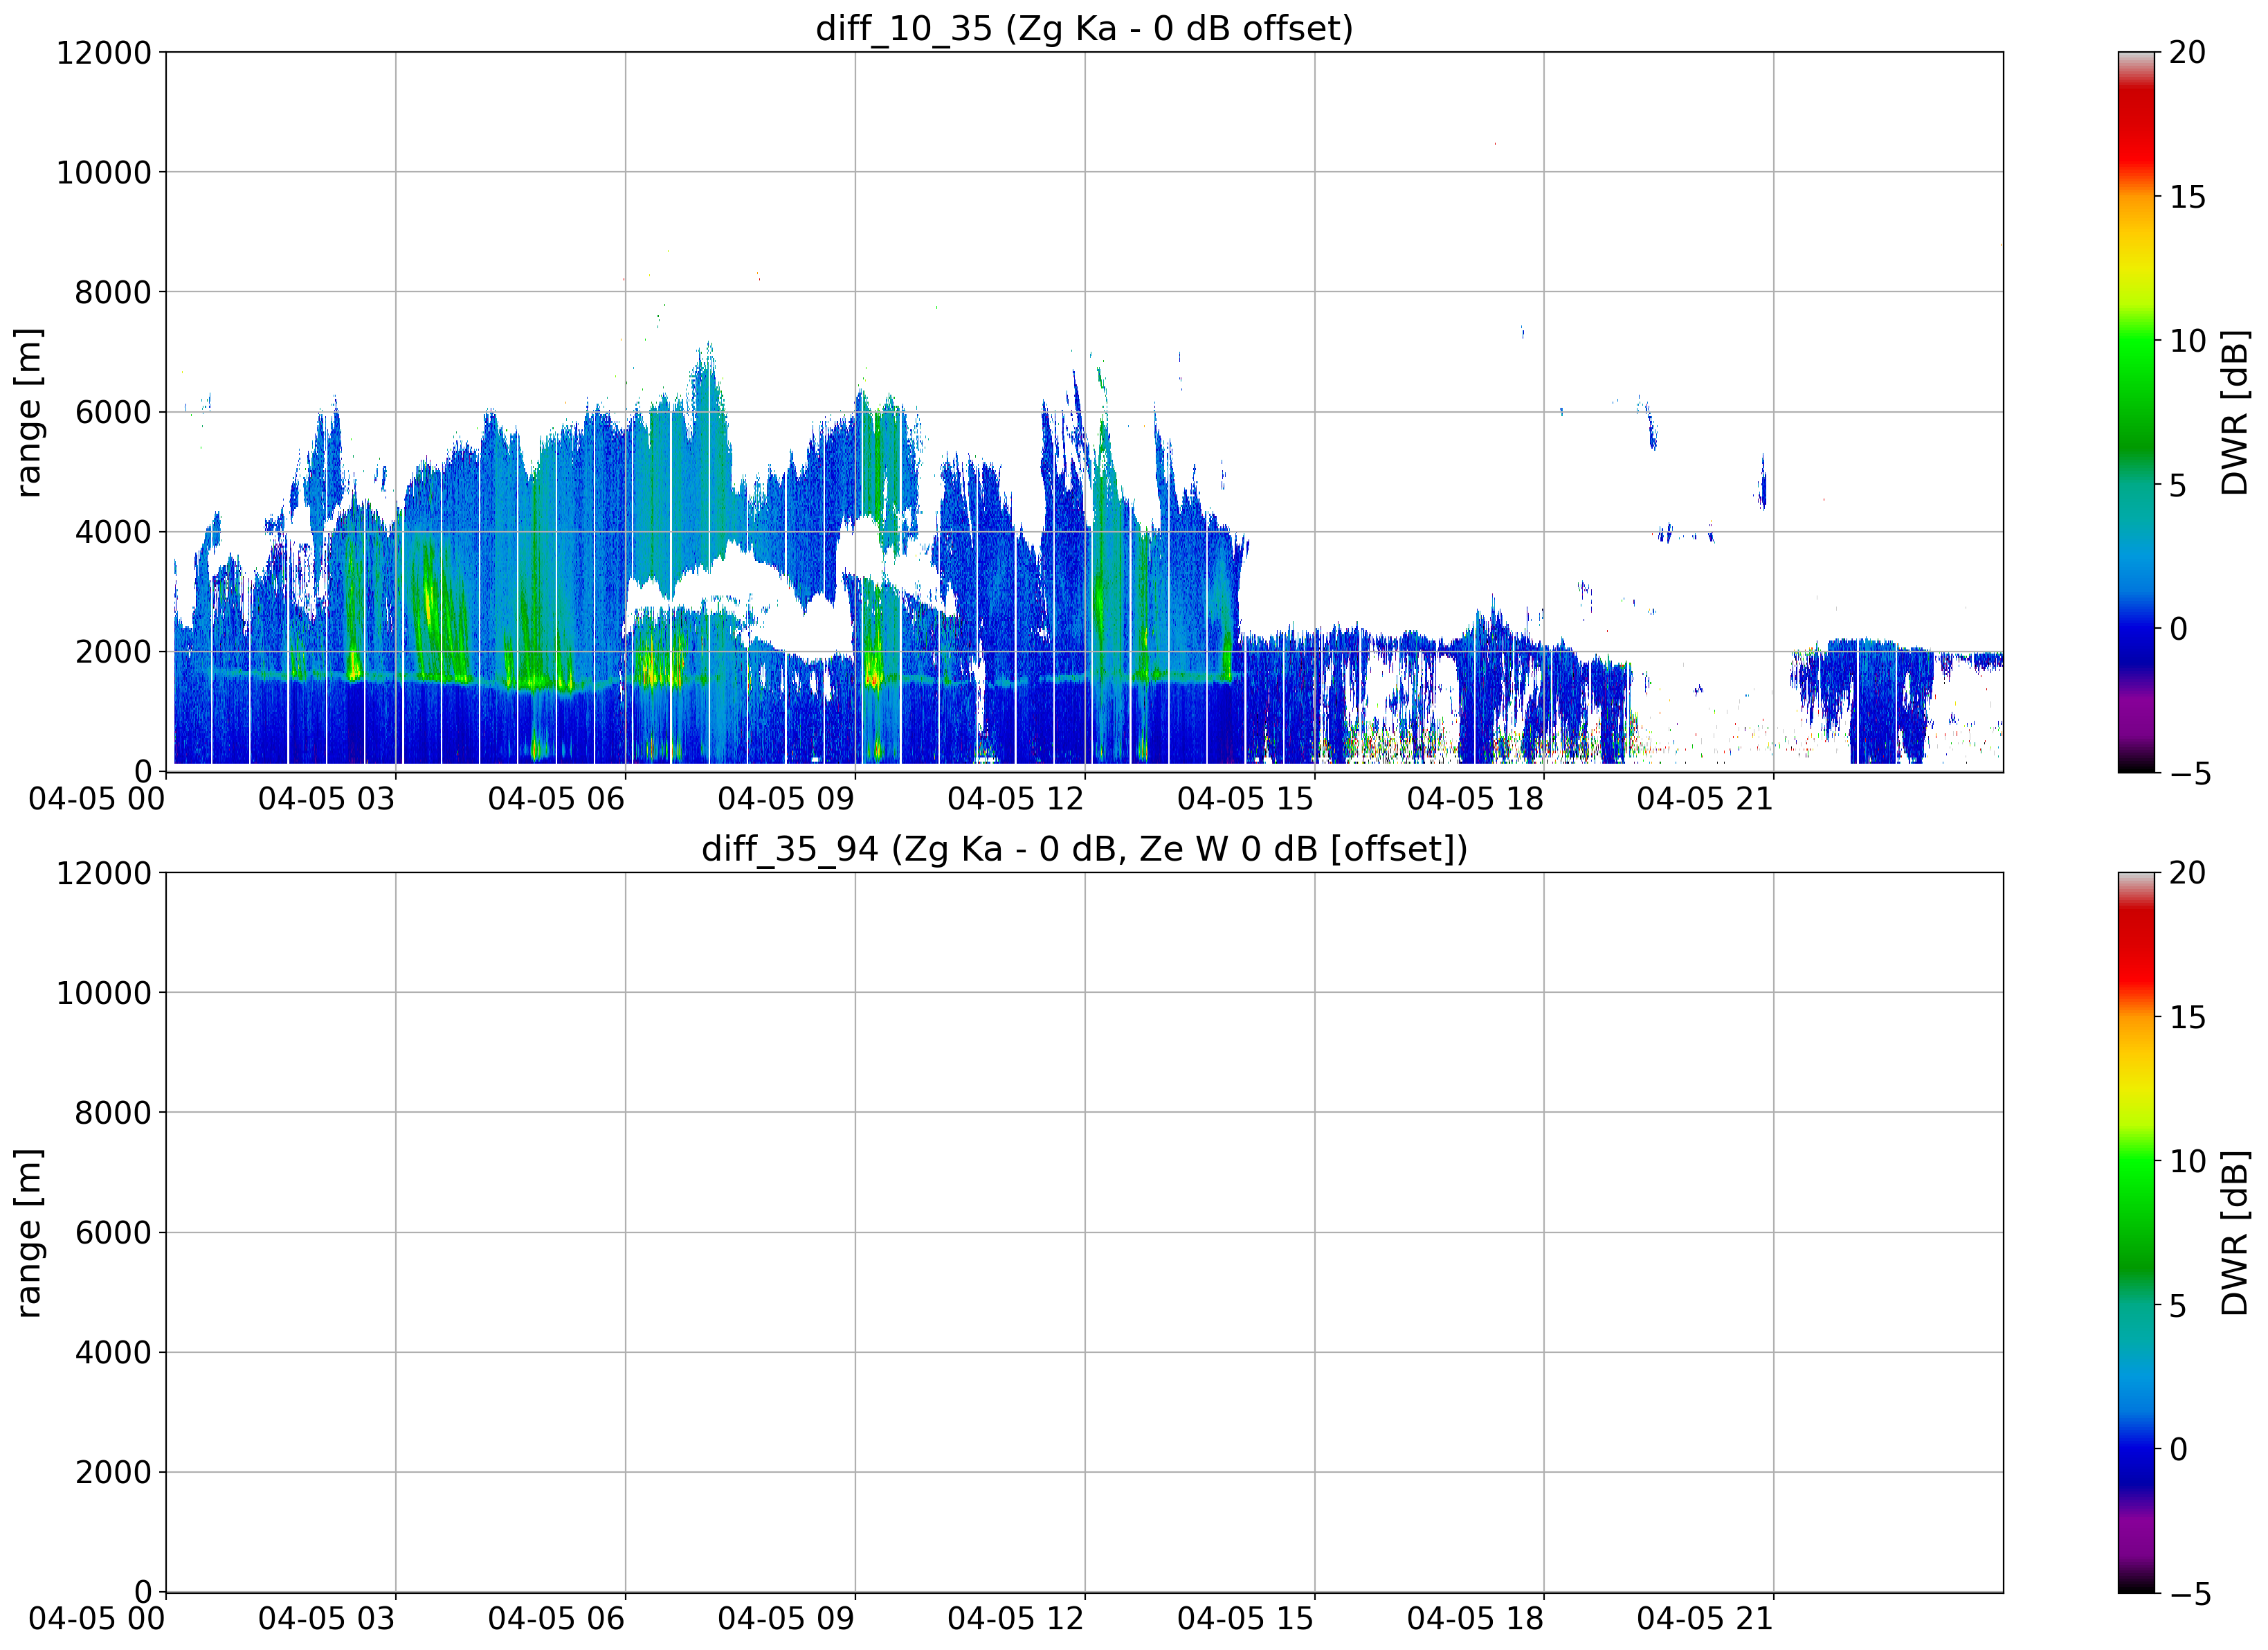
Task: Click the 12000 range tick on diff_10_35 plot
Action: [104, 52]
